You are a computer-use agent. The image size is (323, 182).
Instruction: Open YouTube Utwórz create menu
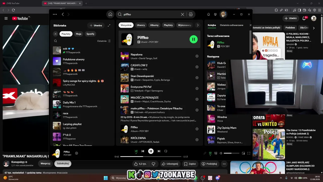click(291, 18)
